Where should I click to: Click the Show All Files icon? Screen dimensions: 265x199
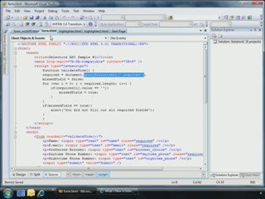pos(220,36)
